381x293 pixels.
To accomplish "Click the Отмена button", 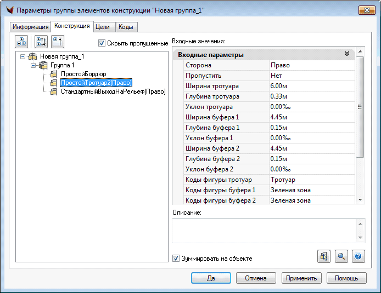I will [x=255, y=278].
